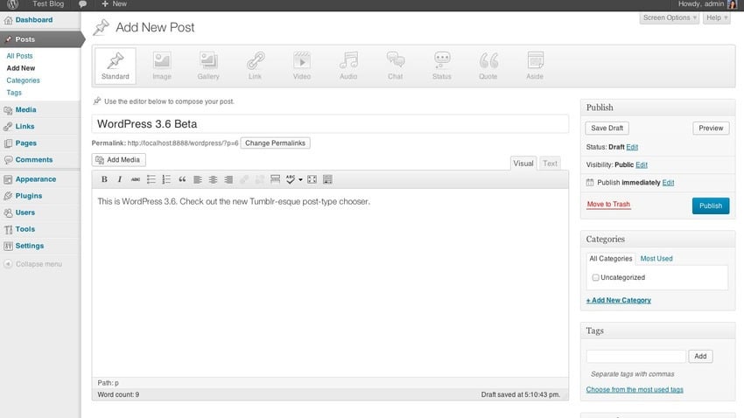Select the Audio post format

pyautogui.click(x=348, y=66)
